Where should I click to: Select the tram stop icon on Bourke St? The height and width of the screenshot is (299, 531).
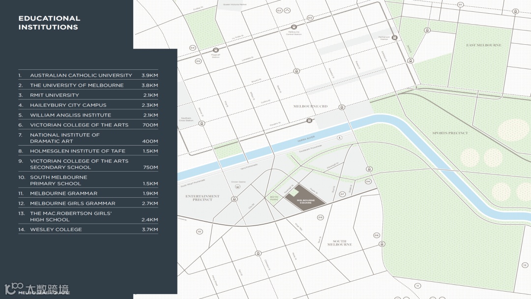[296, 71]
